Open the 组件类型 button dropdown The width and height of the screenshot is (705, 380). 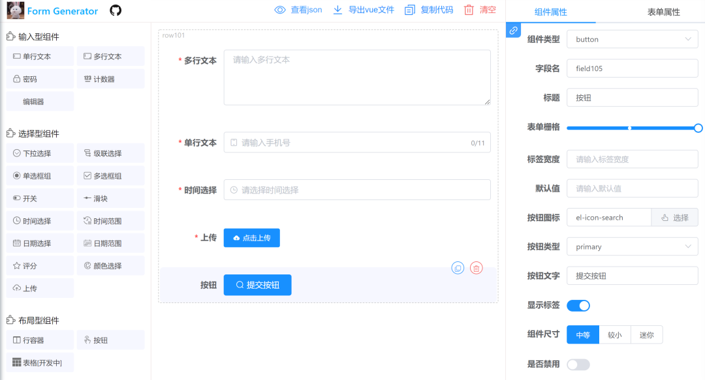pyautogui.click(x=631, y=39)
